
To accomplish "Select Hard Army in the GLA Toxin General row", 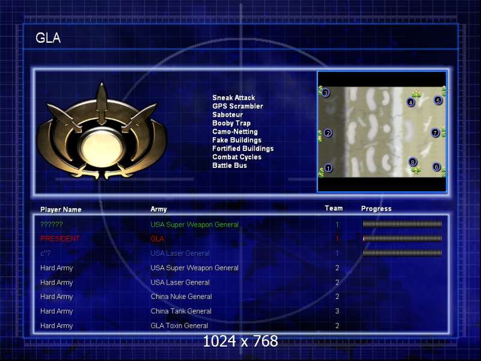I will tap(57, 326).
